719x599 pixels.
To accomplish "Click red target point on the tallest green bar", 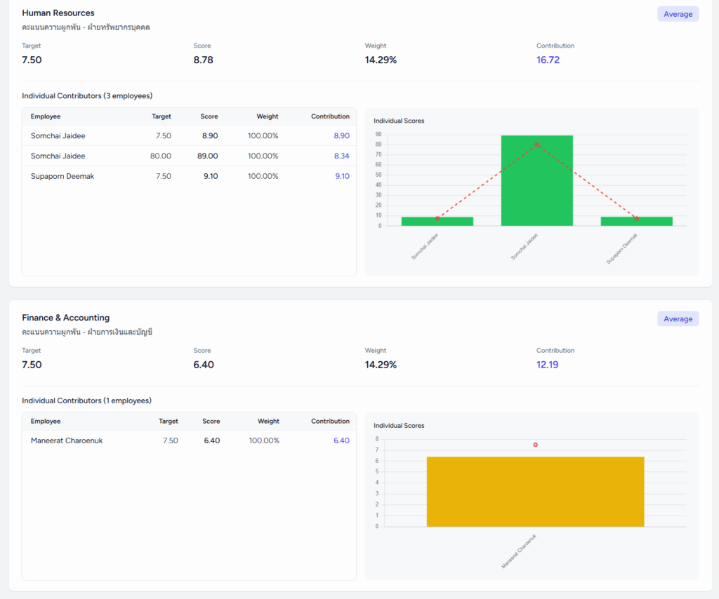I will [x=536, y=144].
